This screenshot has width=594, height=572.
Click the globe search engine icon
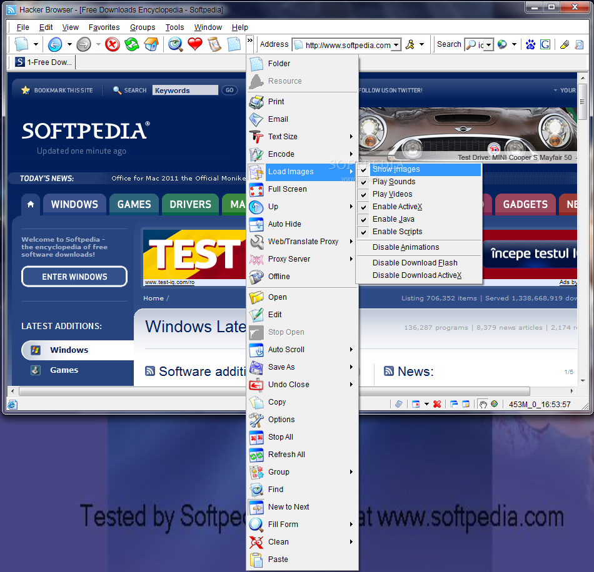[x=502, y=44]
